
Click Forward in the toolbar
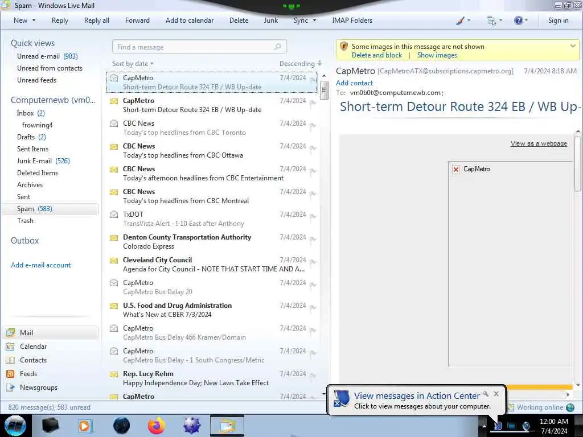tap(137, 20)
